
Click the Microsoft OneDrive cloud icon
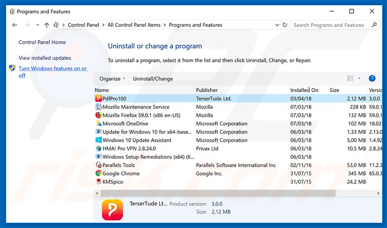(98, 124)
